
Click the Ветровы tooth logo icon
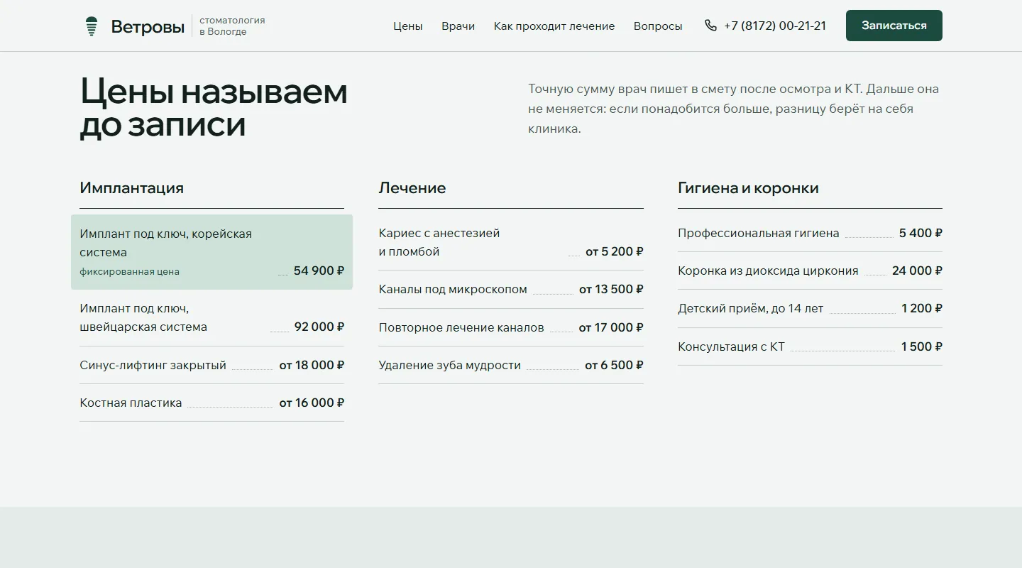click(91, 26)
